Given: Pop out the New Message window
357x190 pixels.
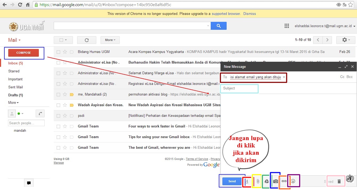Looking at the screenshot, I should [346, 67].
